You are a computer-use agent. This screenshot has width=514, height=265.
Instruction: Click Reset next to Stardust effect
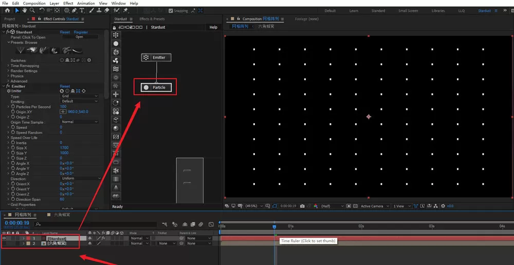coord(65,32)
